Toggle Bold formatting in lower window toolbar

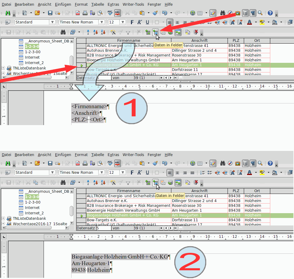click(132, 173)
